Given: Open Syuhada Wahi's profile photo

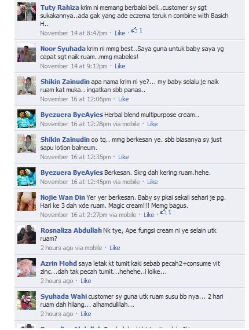Looking at the screenshot, I should tap(27, 300).
